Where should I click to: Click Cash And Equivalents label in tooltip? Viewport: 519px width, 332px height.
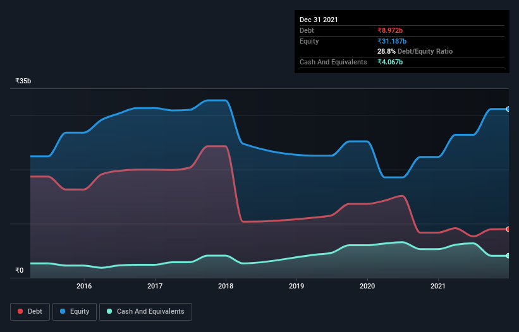[333, 62]
